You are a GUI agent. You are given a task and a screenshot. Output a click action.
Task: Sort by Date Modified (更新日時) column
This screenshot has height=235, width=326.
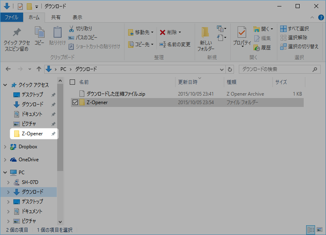coord(188,82)
